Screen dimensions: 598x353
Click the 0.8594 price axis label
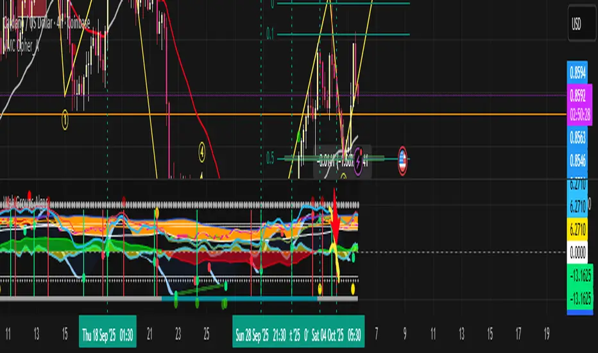pyautogui.click(x=577, y=72)
